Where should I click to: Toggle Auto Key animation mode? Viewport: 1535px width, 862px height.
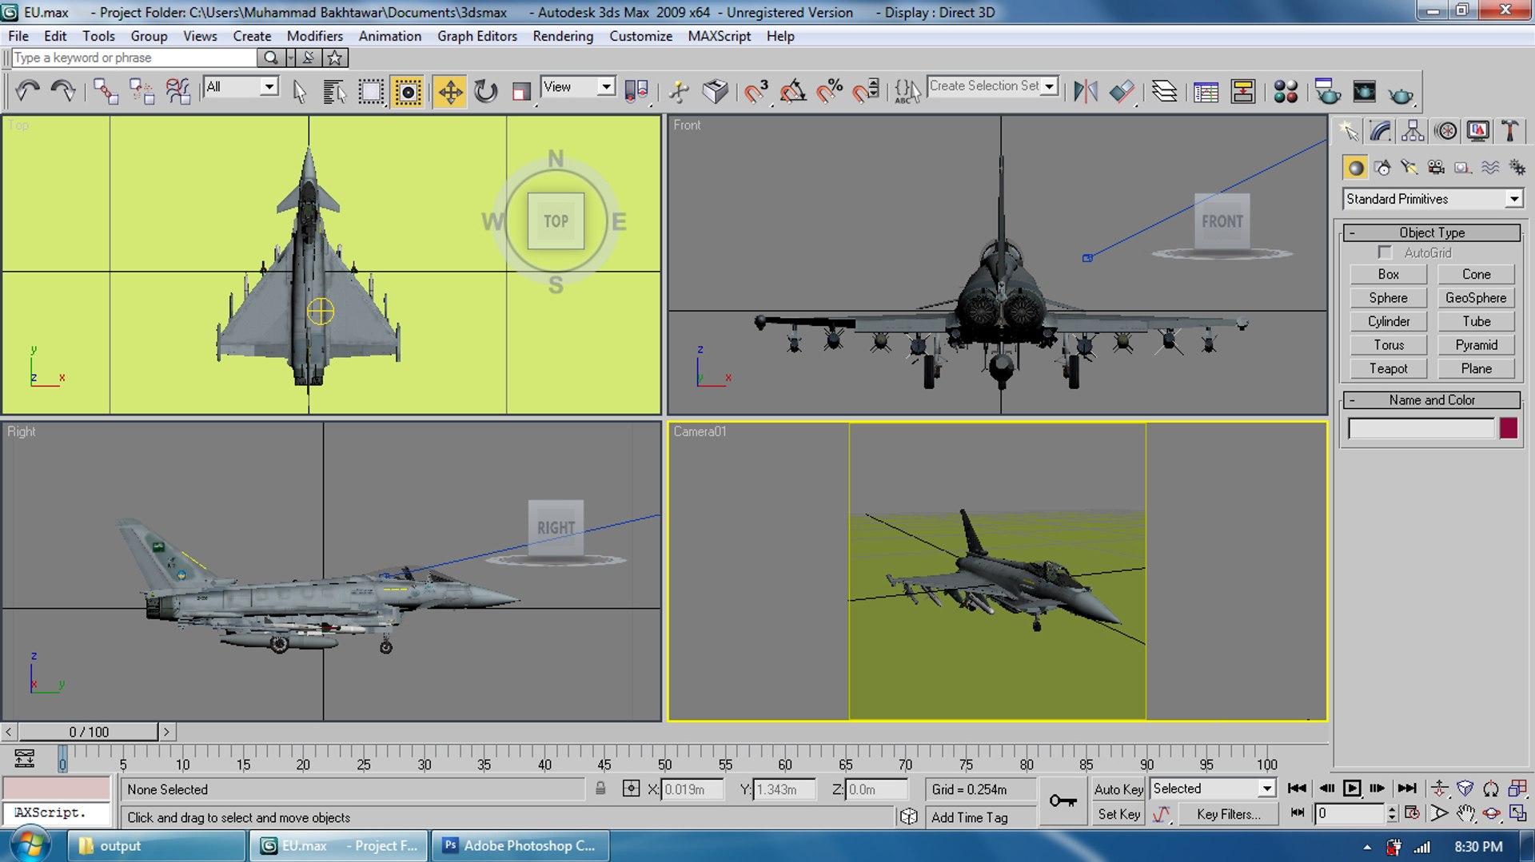pyautogui.click(x=1118, y=789)
